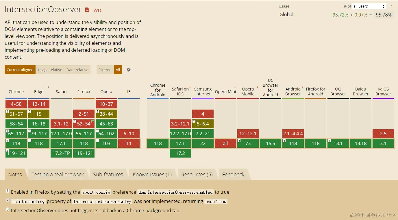The height and width of the screenshot is (220, 398).
Task: Select the KaiOS Browser 3.1 cell
Action: pyautogui.click(x=383, y=143)
